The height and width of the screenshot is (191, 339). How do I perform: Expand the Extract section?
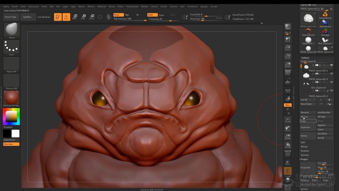[304, 189]
